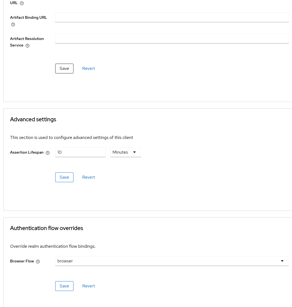Revert changes above Advanced settings

[89, 69]
